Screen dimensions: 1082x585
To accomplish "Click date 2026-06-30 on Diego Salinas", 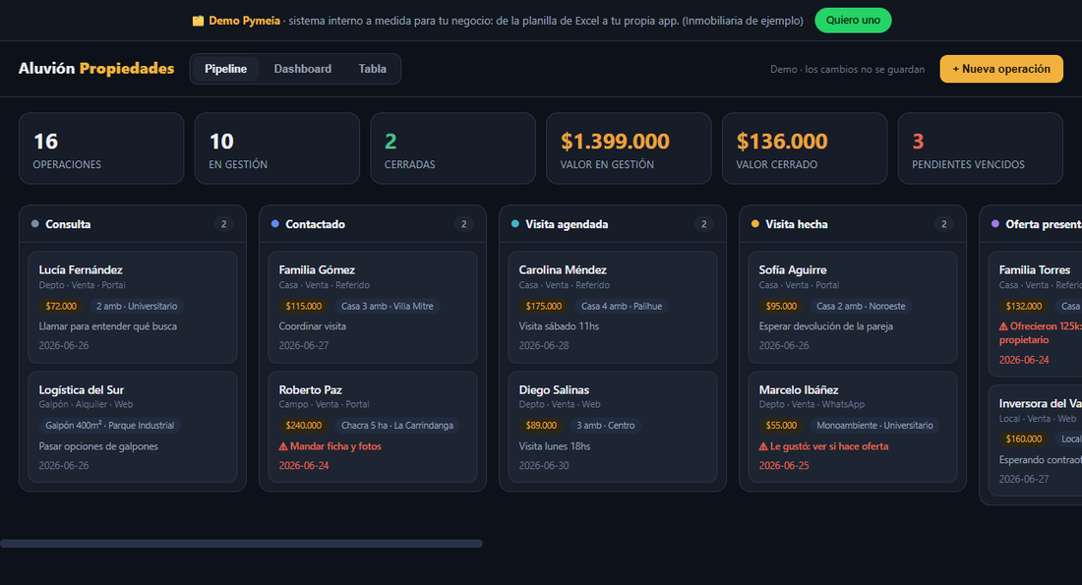I will [x=544, y=466].
